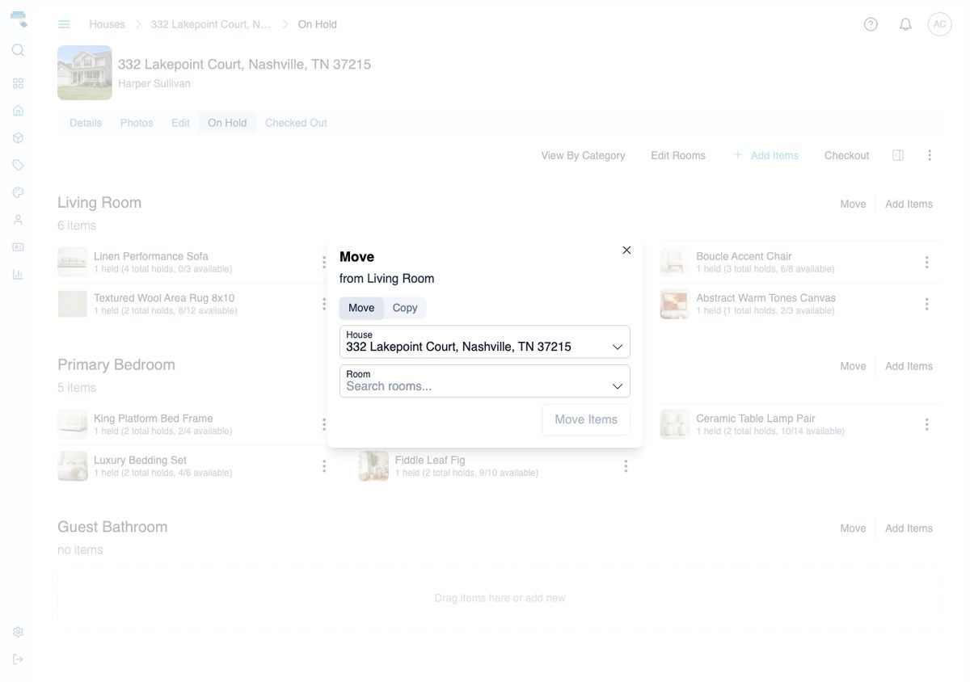The image size is (970, 682).
Task: Click the 'Textured Wool Area Rug 8x10' name
Action: click(164, 298)
